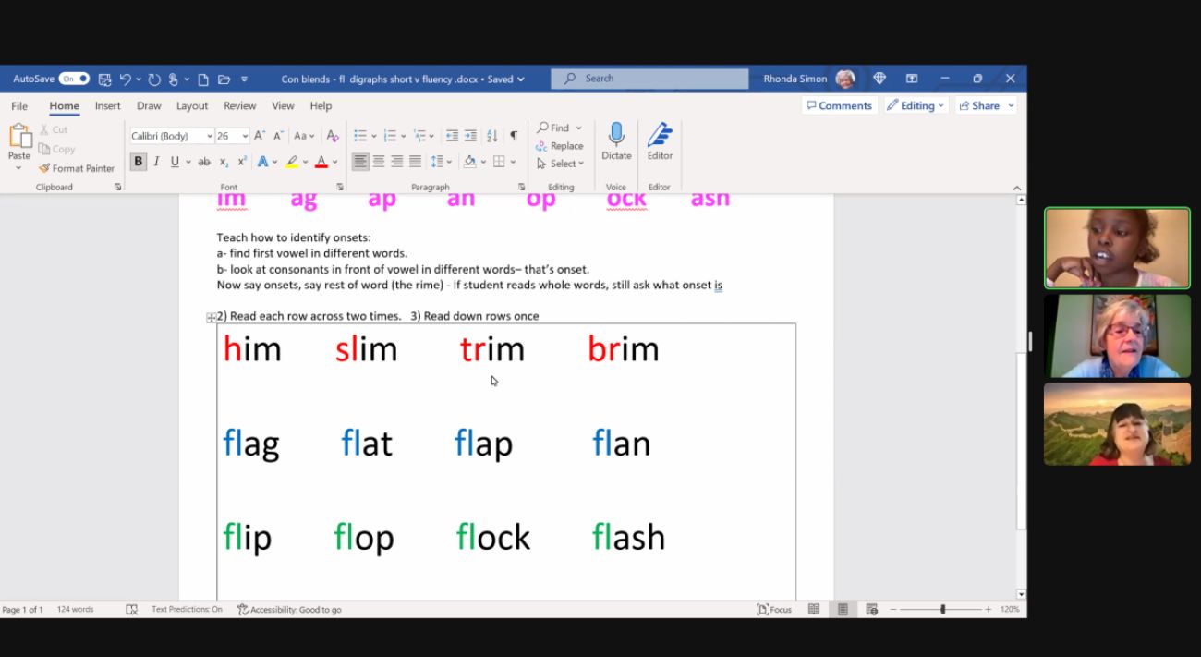Toggle the AutoSave switch

[x=74, y=79]
